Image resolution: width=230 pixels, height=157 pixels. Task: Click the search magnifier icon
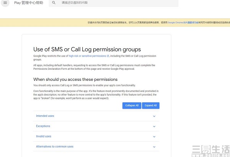point(54,3)
